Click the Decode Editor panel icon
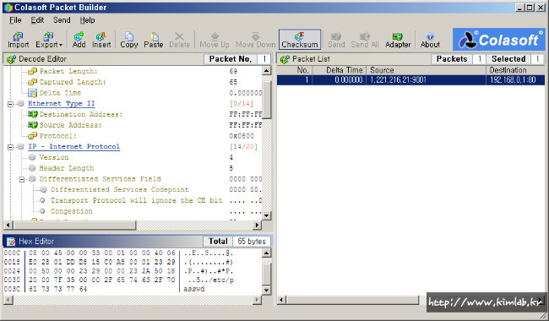Screen dimensions: 549x321 point(11,59)
